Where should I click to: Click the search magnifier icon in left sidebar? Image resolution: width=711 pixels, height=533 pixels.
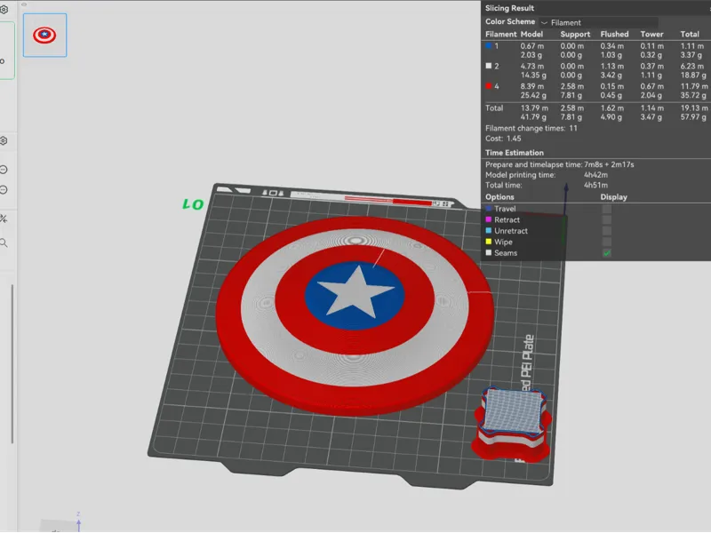click(4, 243)
